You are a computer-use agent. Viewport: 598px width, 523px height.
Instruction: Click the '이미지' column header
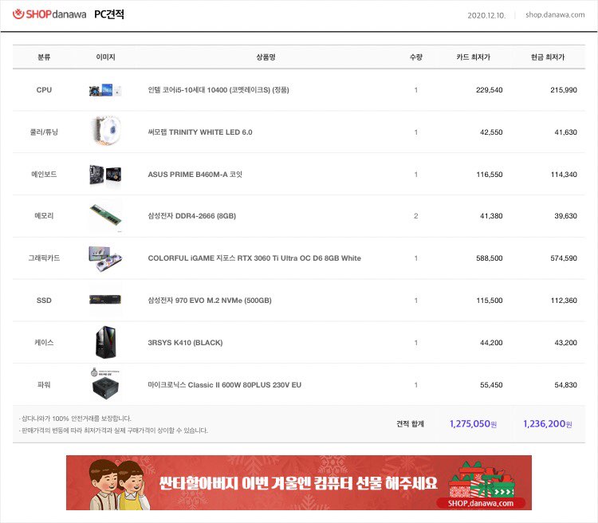pyautogui.click(x=105, y=57)
